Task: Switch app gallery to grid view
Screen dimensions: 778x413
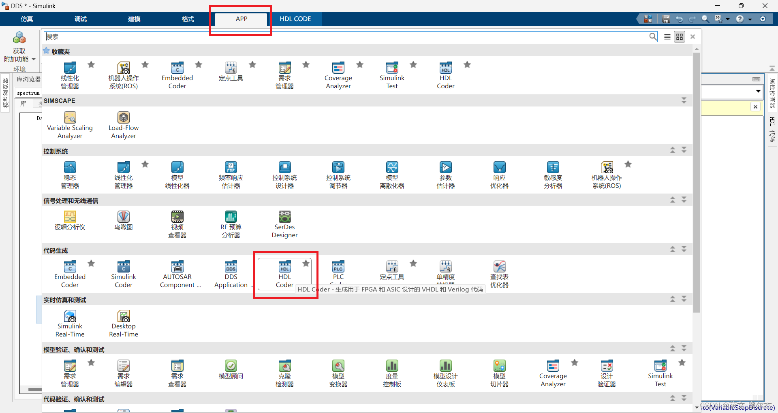Action: (x=680, y=37)
